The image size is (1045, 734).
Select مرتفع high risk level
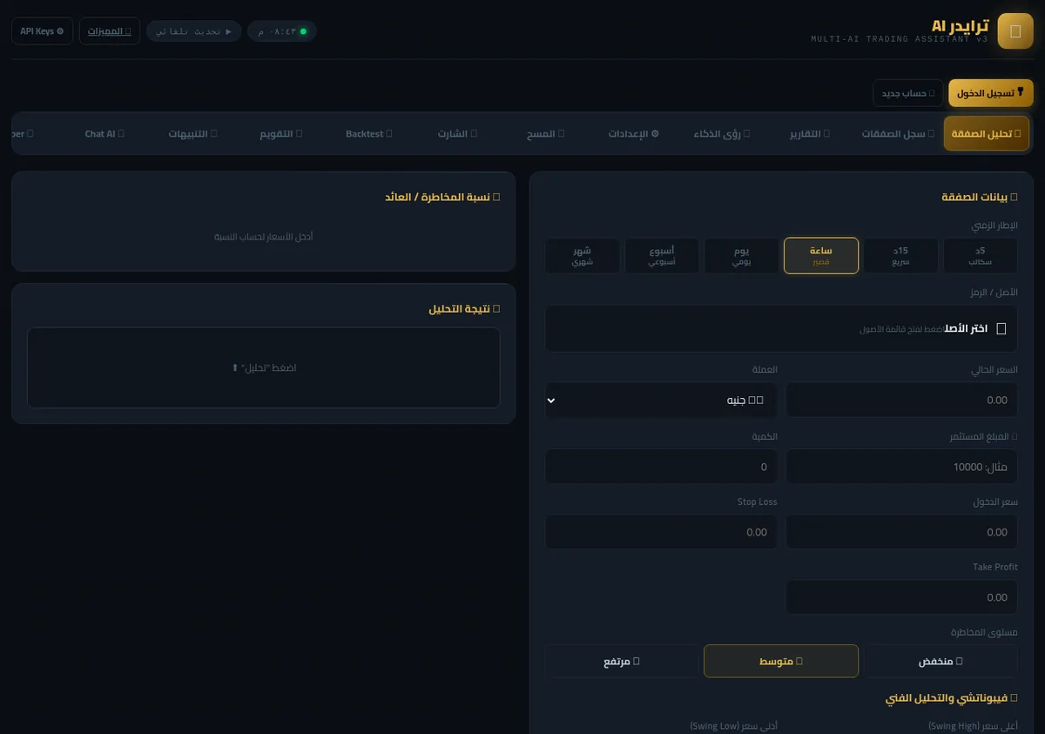click(622, 661)
